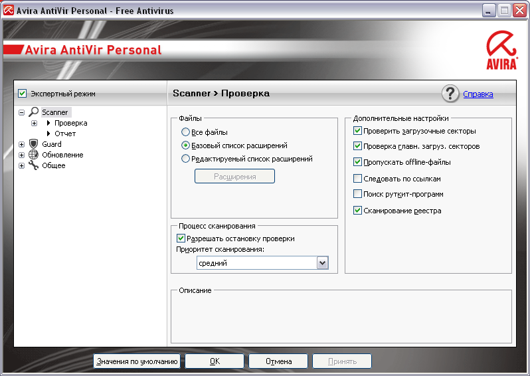The image size is (530, 376).
Task: Click the Scanner > Проверка heading
Action: point(221,93)
